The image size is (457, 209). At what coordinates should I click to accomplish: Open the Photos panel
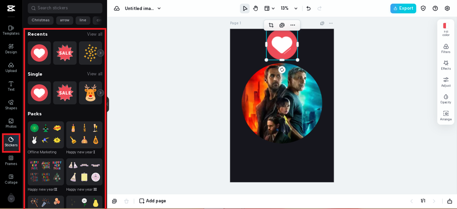click(x=11, y=123)
